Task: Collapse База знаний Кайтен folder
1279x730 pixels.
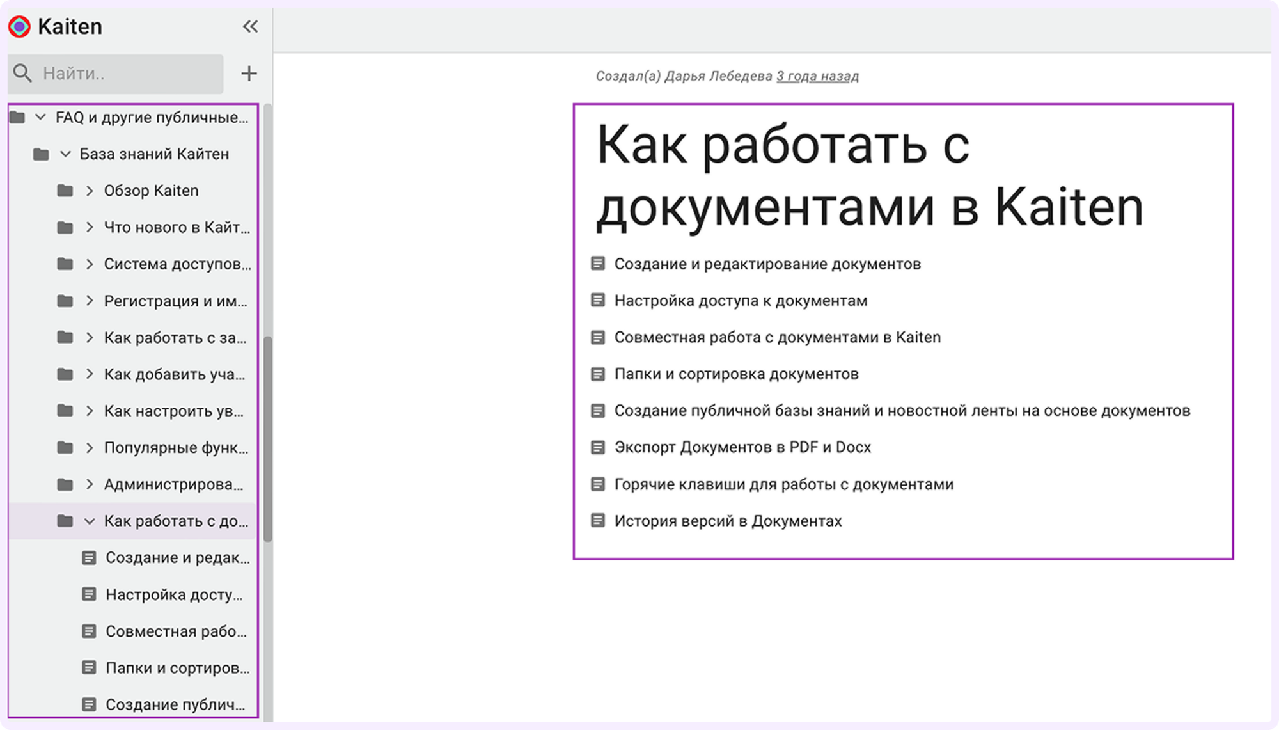Action: tap(65, 154)
